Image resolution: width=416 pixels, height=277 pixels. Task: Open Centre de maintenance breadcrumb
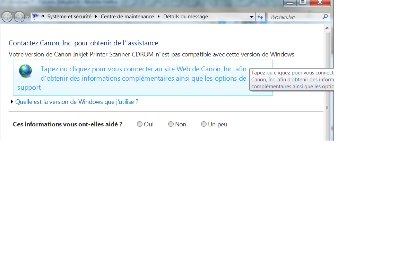point(127,17)
